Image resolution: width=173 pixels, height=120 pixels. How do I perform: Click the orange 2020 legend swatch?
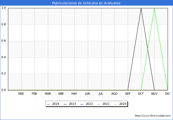(x=116, y=104)
